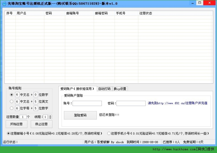Click the app icon in title bar
The image size is (217, 153).
click(x=4, y=4)
